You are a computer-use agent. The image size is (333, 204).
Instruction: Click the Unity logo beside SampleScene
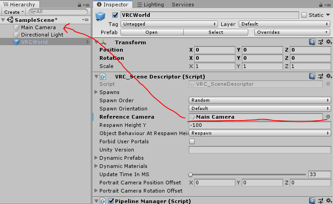coord(10,20)
